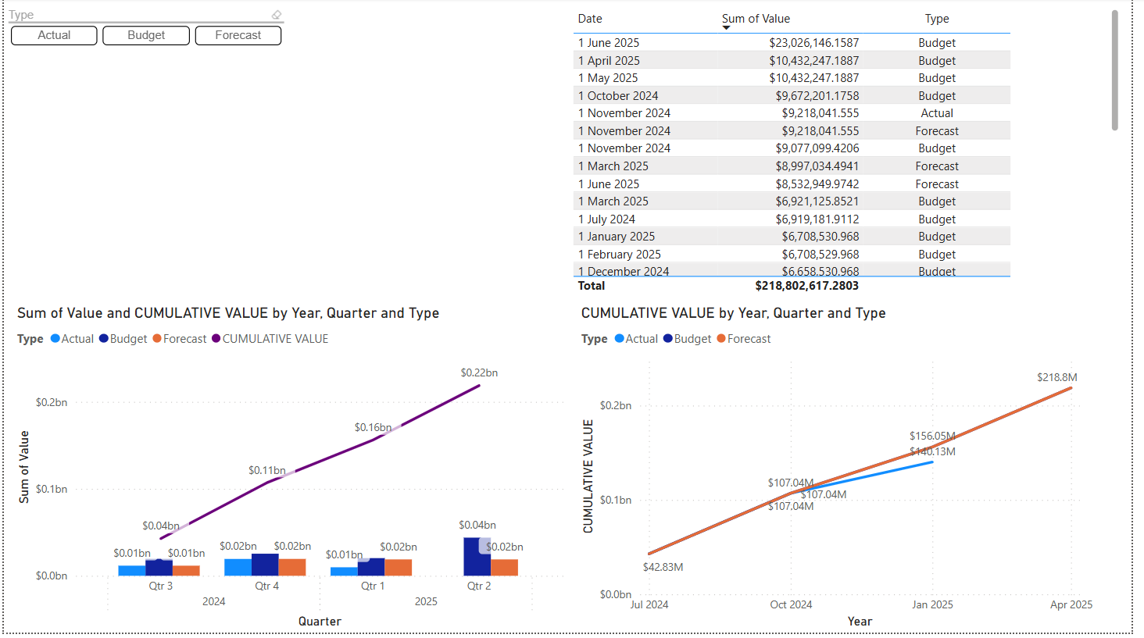Click the '1 October 2024' date cell

618,96
